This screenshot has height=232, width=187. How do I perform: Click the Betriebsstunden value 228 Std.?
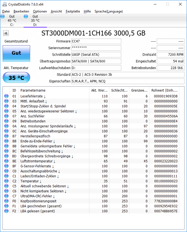click(171, 68)
